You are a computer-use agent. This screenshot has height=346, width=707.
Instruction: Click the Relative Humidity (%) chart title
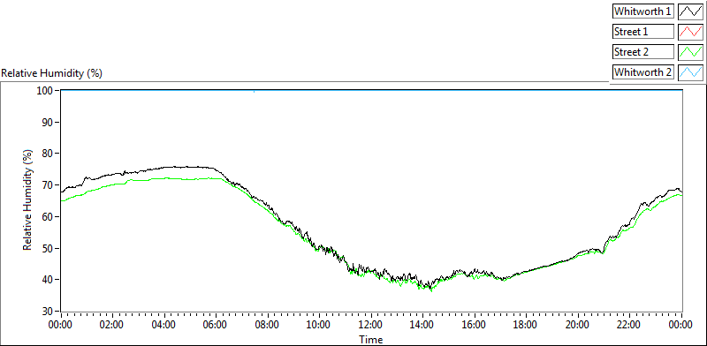pyautogui.click(x=52, y=73)
